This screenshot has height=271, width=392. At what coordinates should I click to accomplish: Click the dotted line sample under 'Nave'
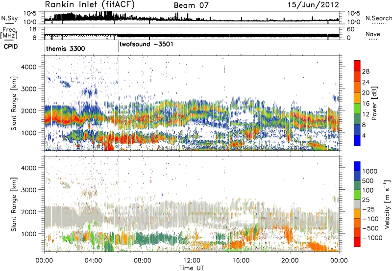373,40
